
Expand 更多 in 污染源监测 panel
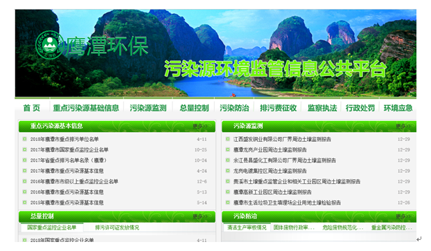coord(403,126)
